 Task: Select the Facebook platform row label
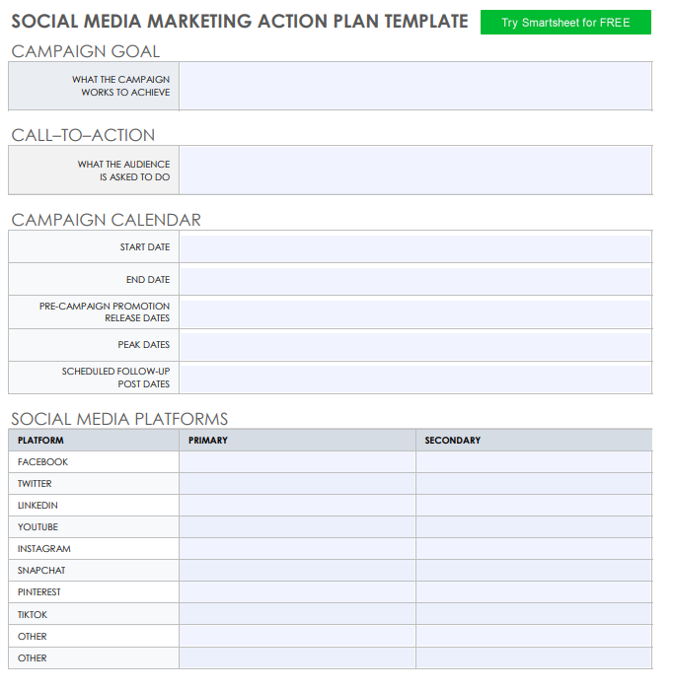pos(42,462)
